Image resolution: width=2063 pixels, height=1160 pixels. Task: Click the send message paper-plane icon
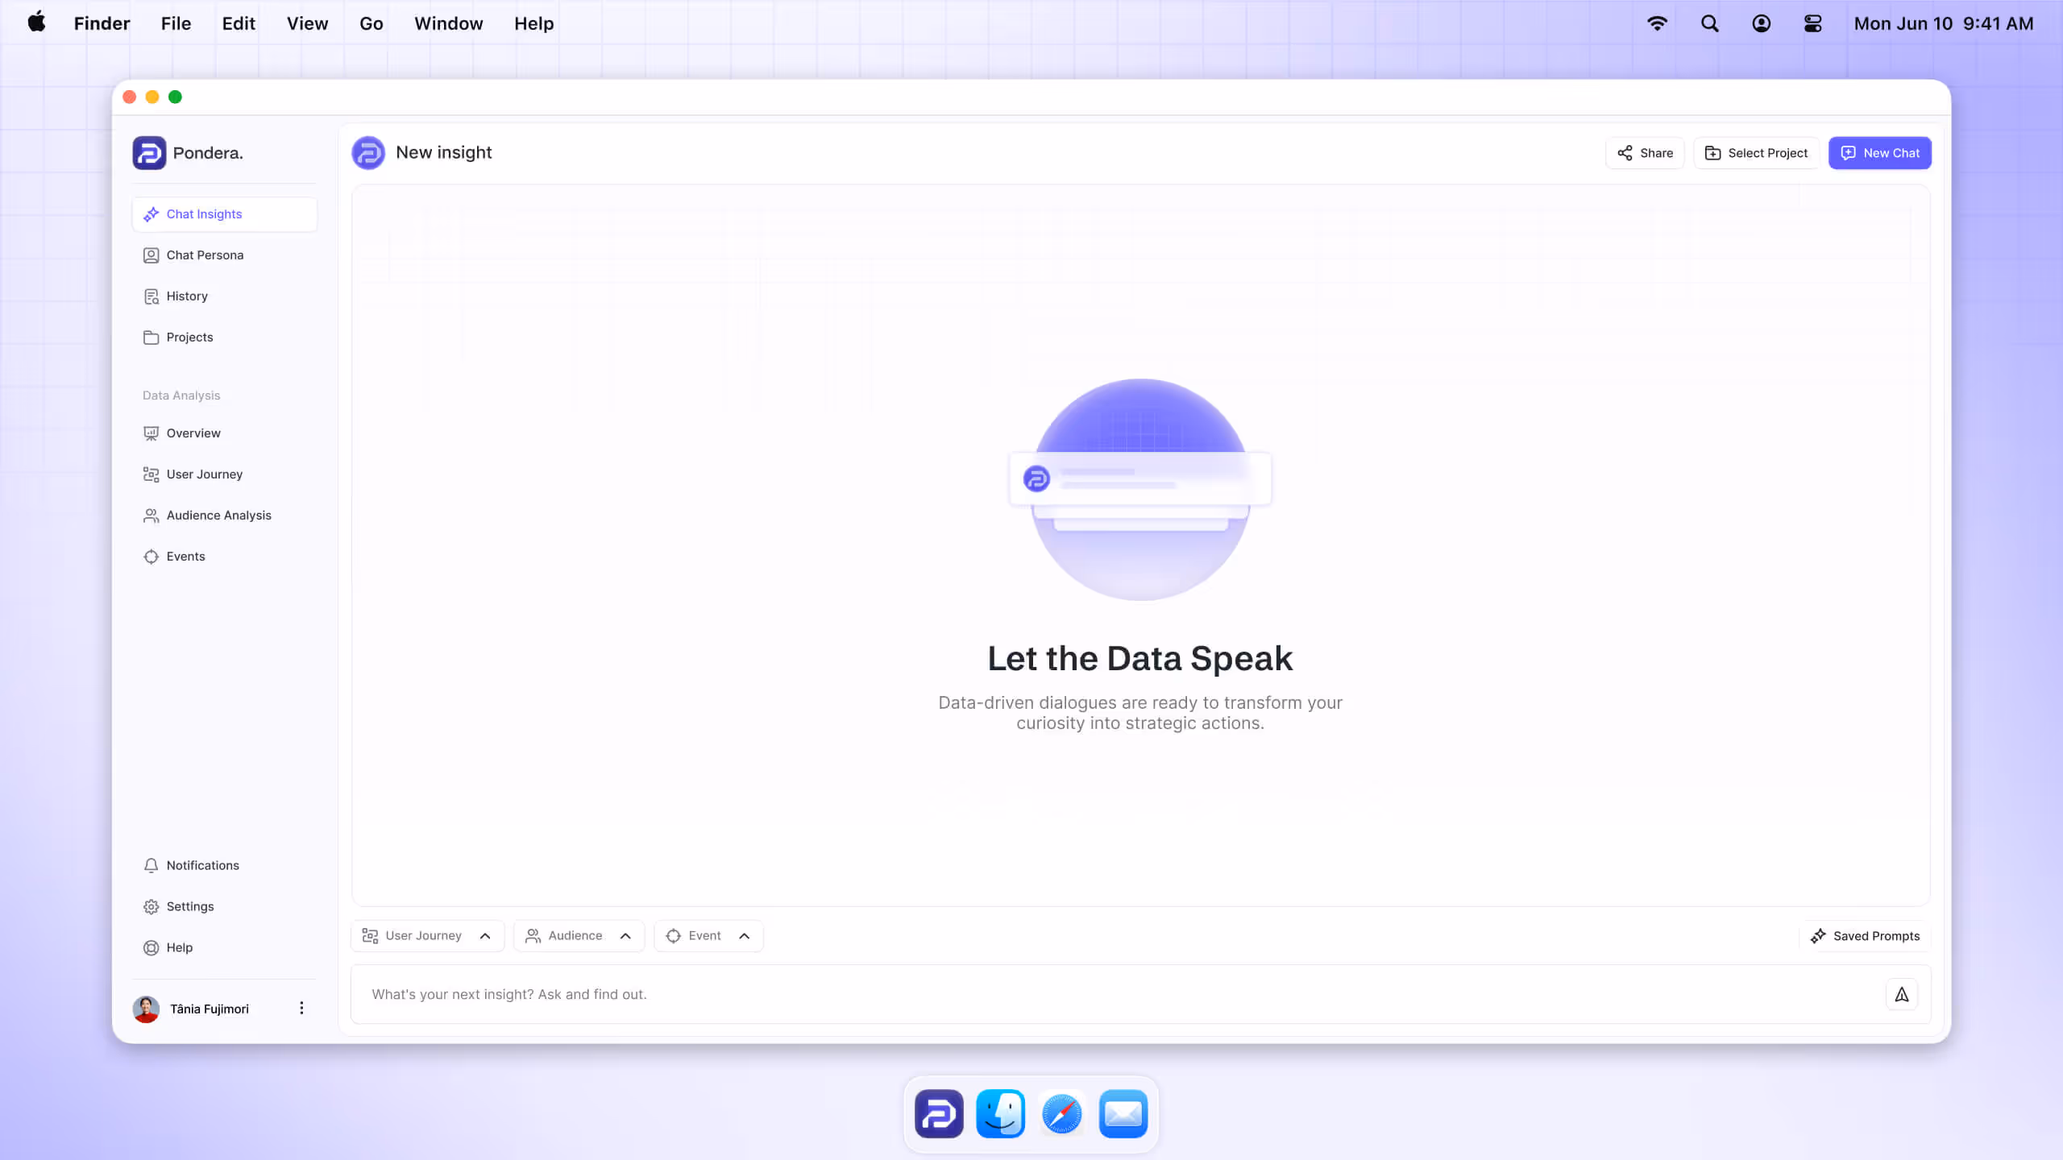pyautogui.click(x=1900, y=994)
